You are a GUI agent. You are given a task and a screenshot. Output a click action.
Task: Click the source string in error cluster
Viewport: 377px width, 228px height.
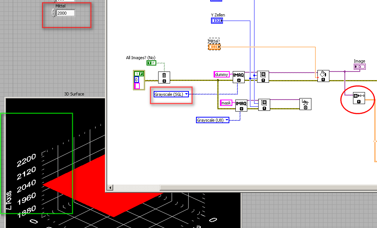click(137, 86)
